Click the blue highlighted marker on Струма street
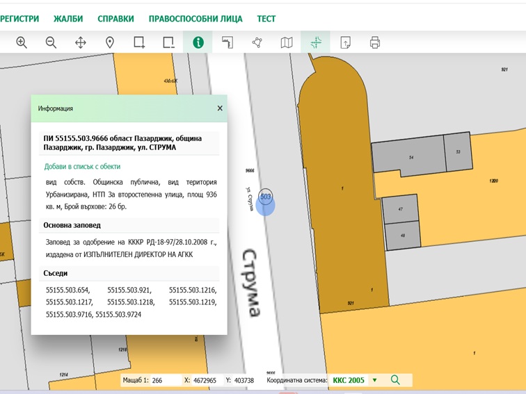526x394 pixels. click(x=266, y=205)
